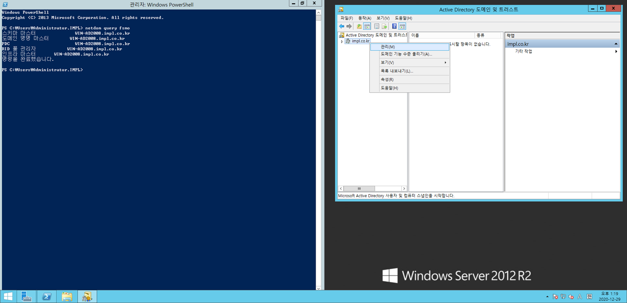The image size is (627, 303).
Task: Click the tree pane scroll-left arrow
Action: [341, 189]
